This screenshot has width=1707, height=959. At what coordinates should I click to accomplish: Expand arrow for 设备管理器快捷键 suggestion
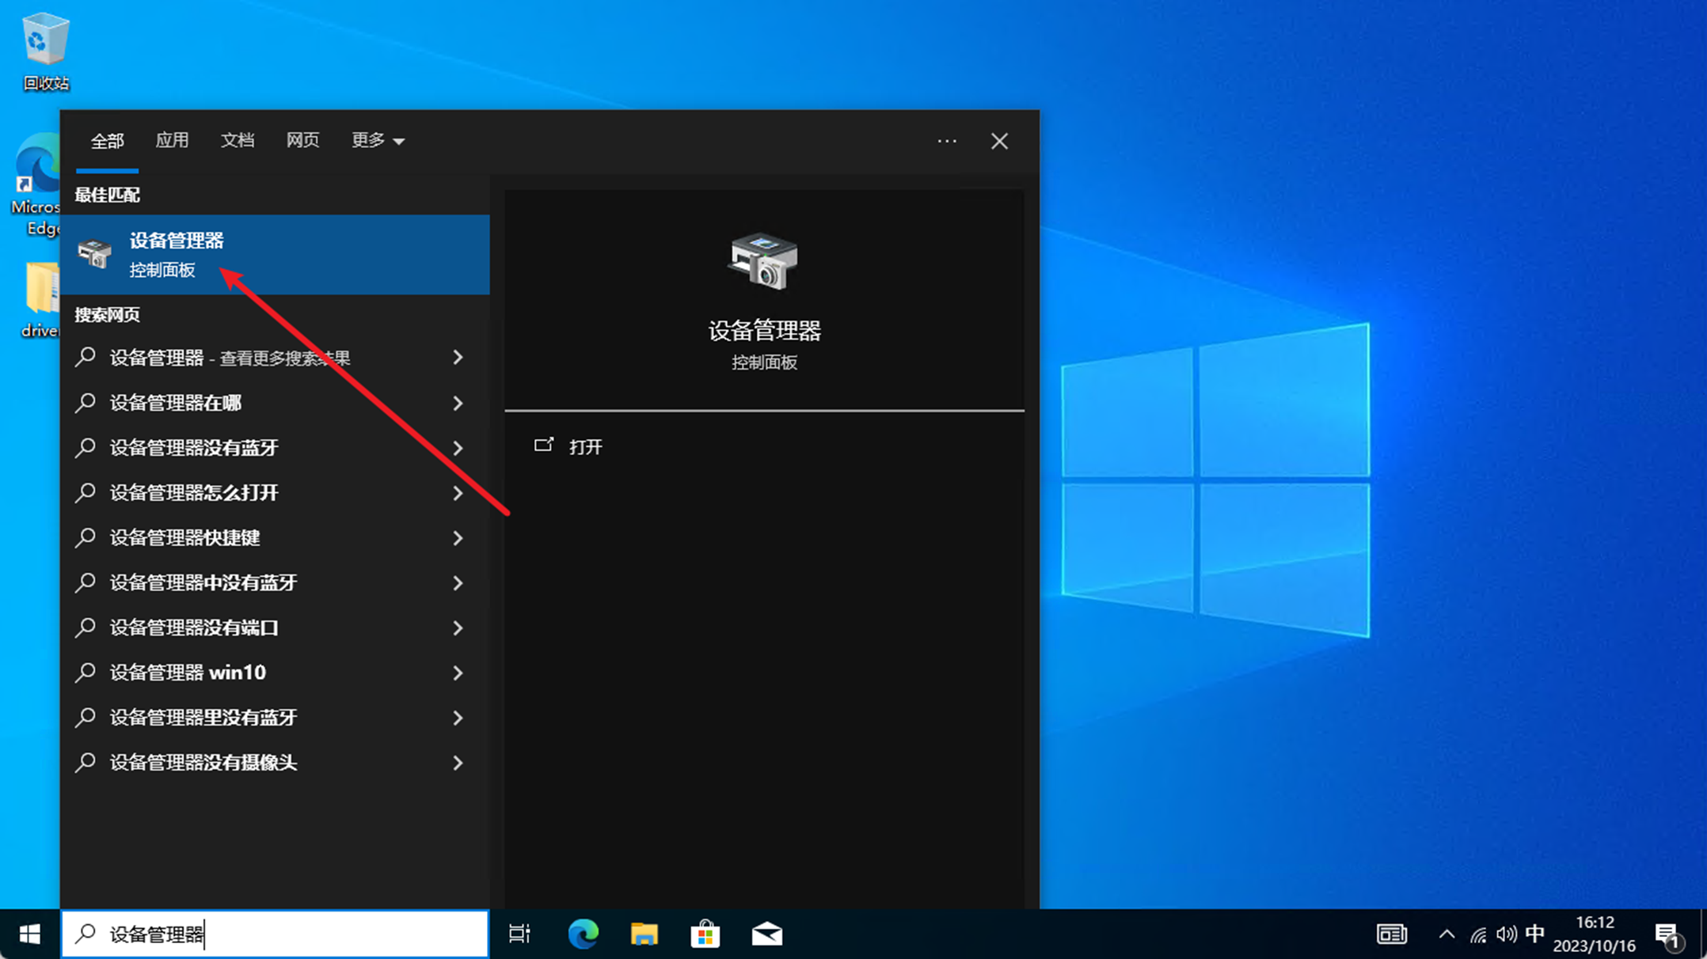pyautogui.click(x=458, y=538)
